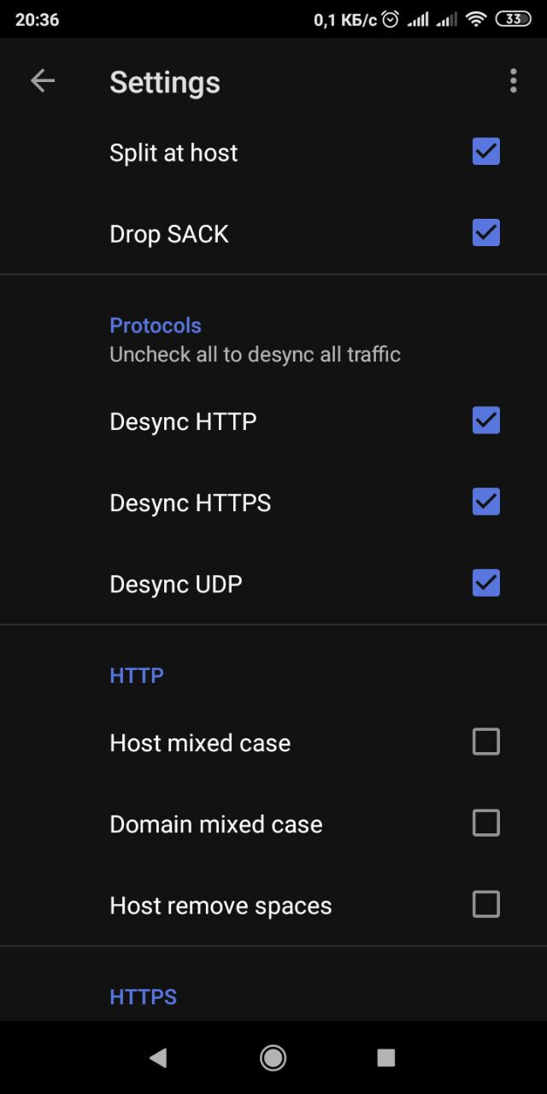Screen dimensions: 547x1094
Task: Open recent apps with square button
Action: pyautogui.click(x=386, y=1058)
